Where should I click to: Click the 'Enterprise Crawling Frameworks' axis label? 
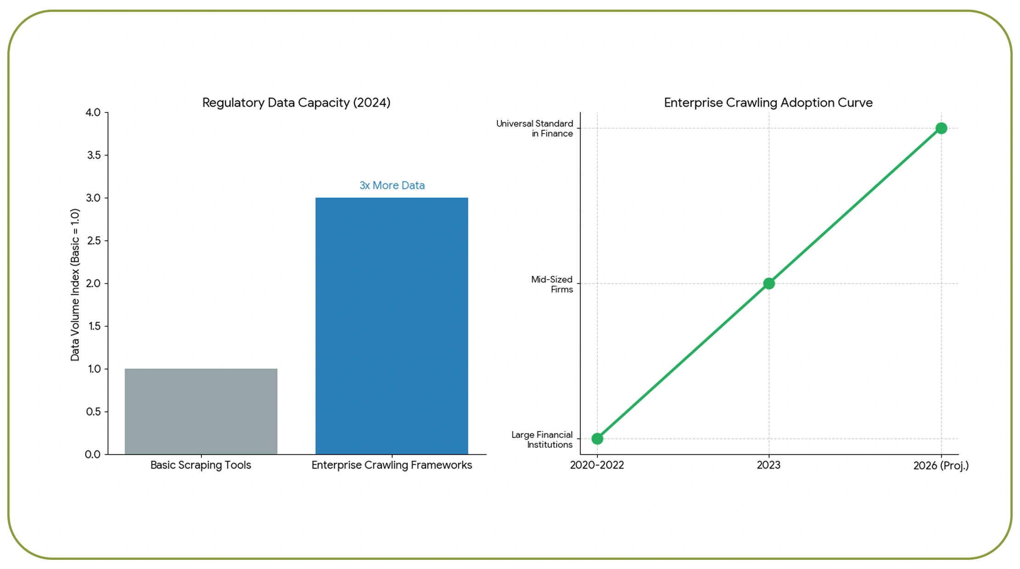click(x=391, y=465)
